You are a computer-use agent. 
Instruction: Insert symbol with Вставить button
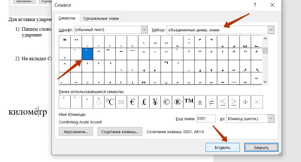pos(222,147)
